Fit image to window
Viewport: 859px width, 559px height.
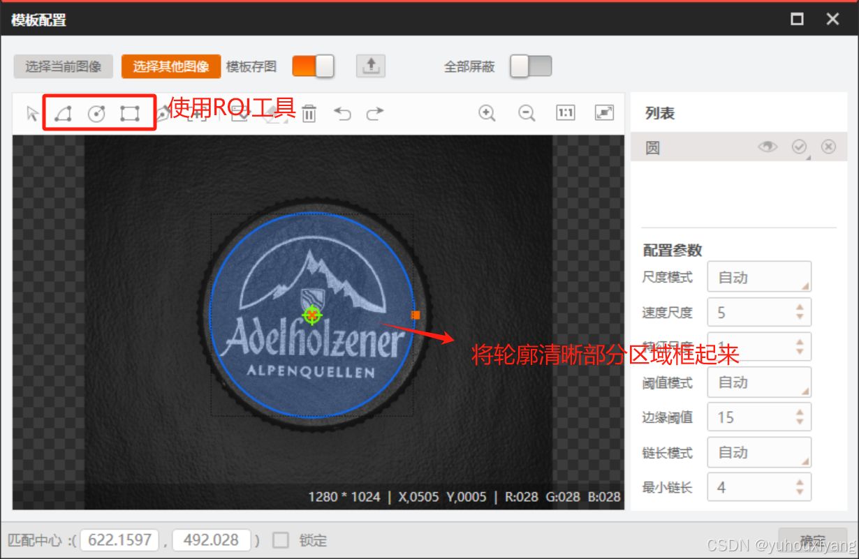604,112
